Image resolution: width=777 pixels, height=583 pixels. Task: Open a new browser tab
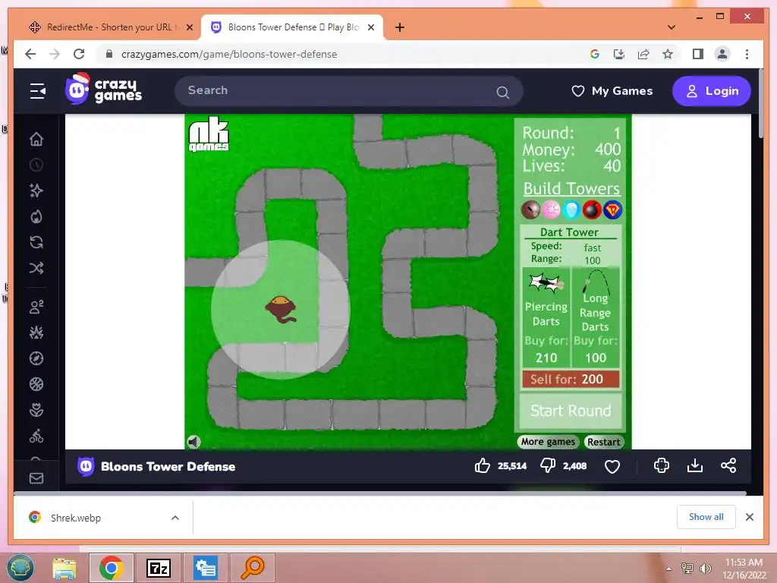pyautogui.click(x=400, y=27)
